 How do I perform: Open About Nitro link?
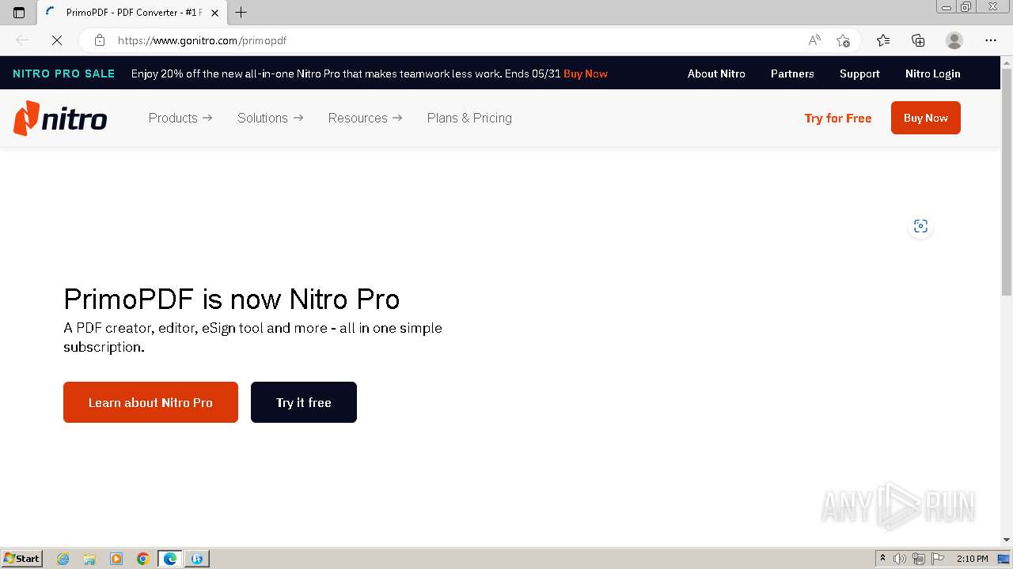(716, 73)
